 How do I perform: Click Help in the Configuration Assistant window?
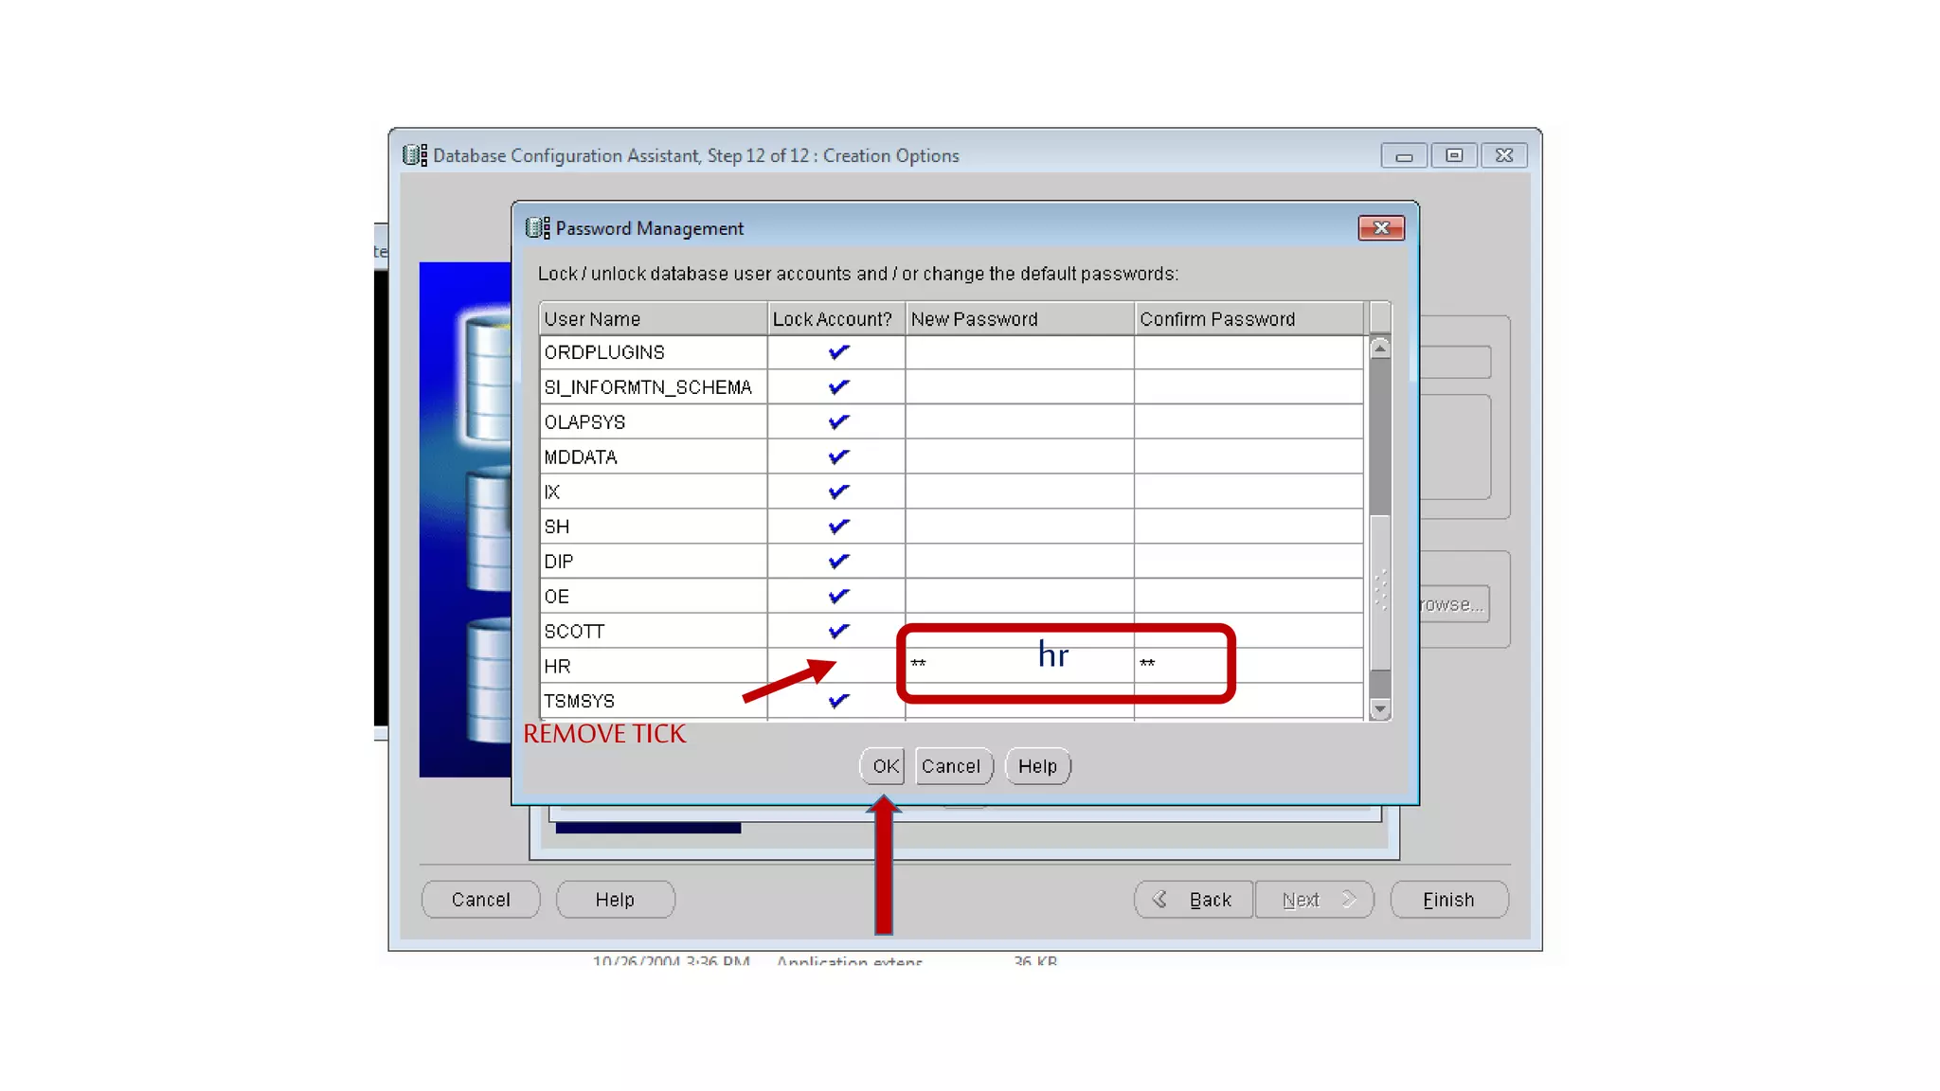[615, 900]
